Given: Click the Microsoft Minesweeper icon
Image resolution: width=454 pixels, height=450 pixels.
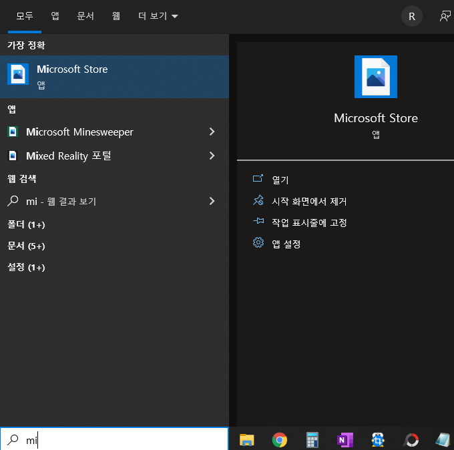Looking at the screenshot, I should pos(13,132).
